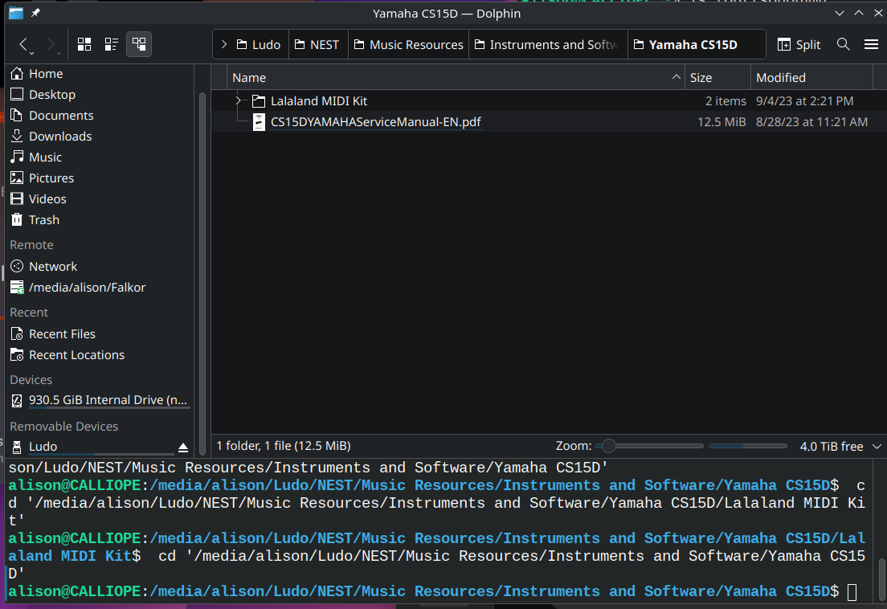Click the pin window icon in titlebar
This screenshot has width=887, height=609.
point(35,13)
